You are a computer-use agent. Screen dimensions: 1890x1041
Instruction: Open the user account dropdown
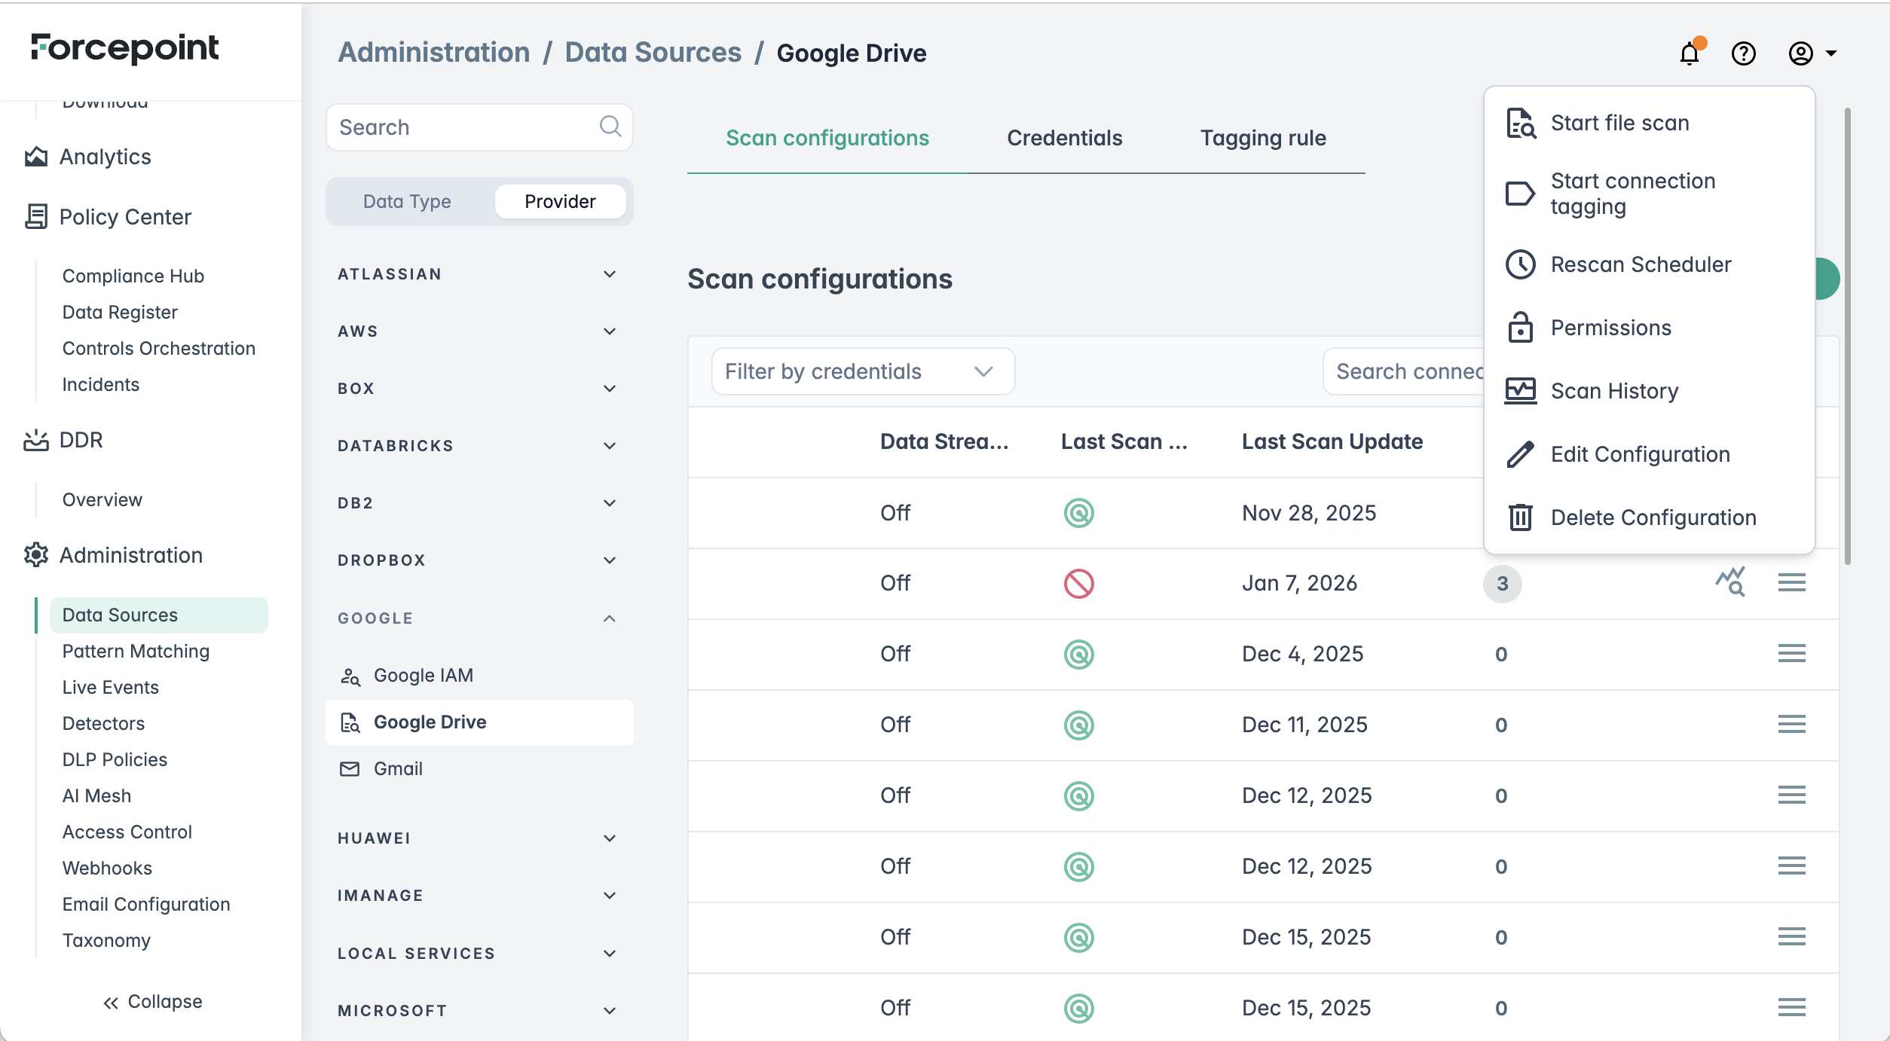pyautogui.click(x=1812, y=53)
